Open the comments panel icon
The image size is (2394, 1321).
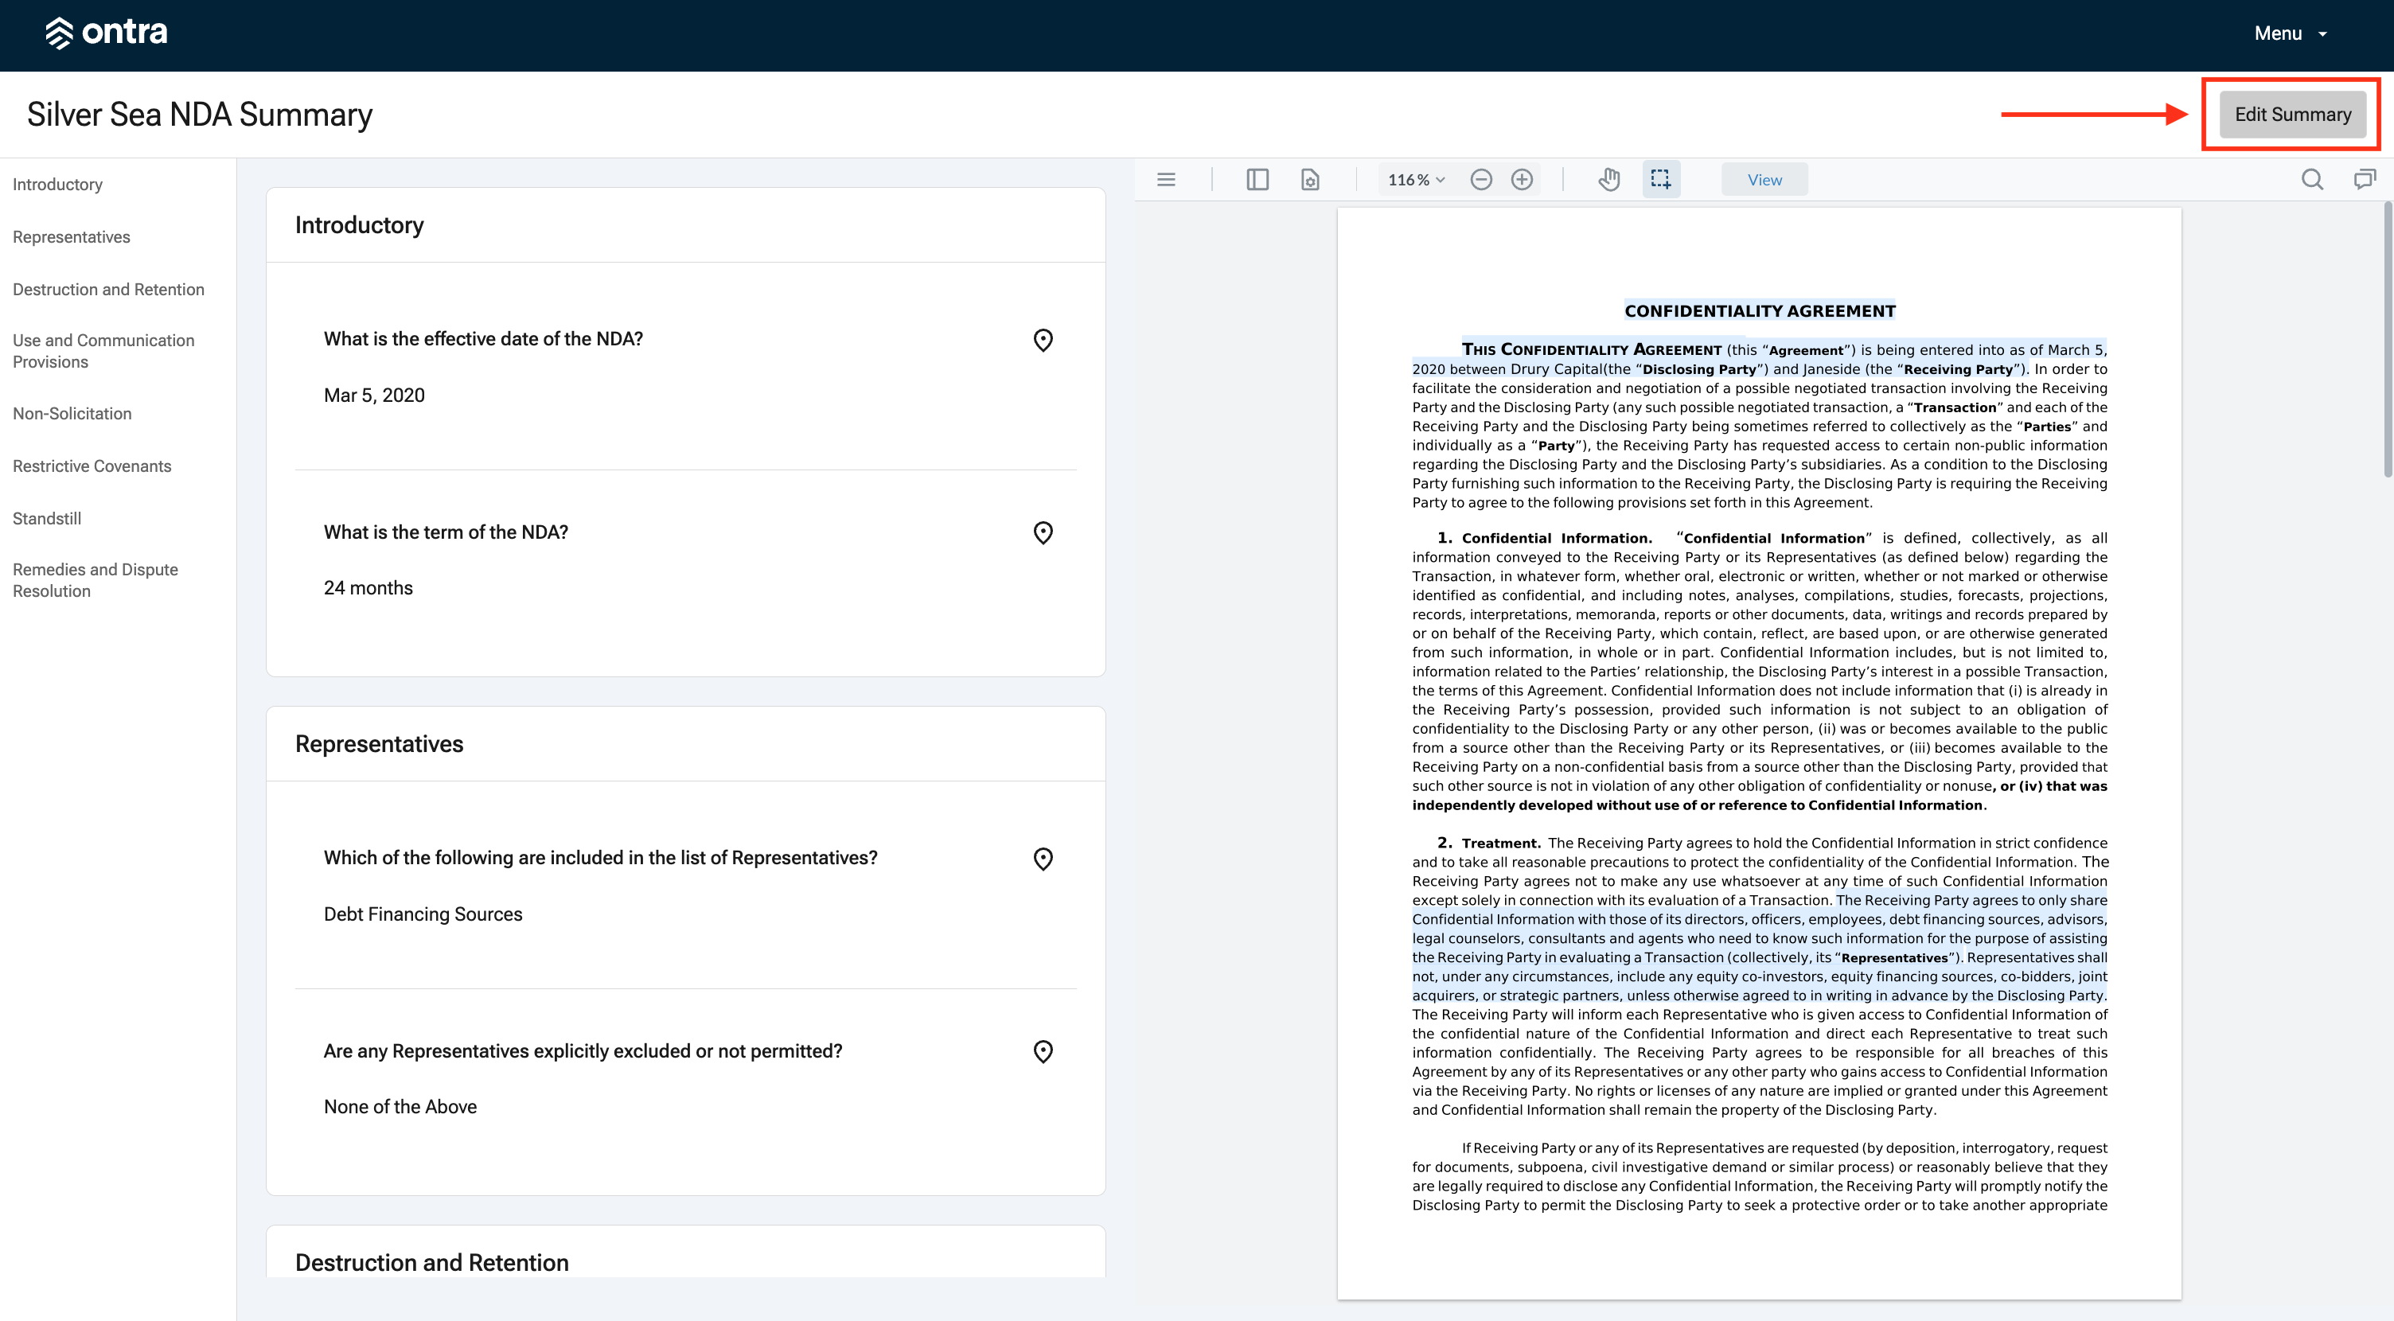click(2365, 179)
